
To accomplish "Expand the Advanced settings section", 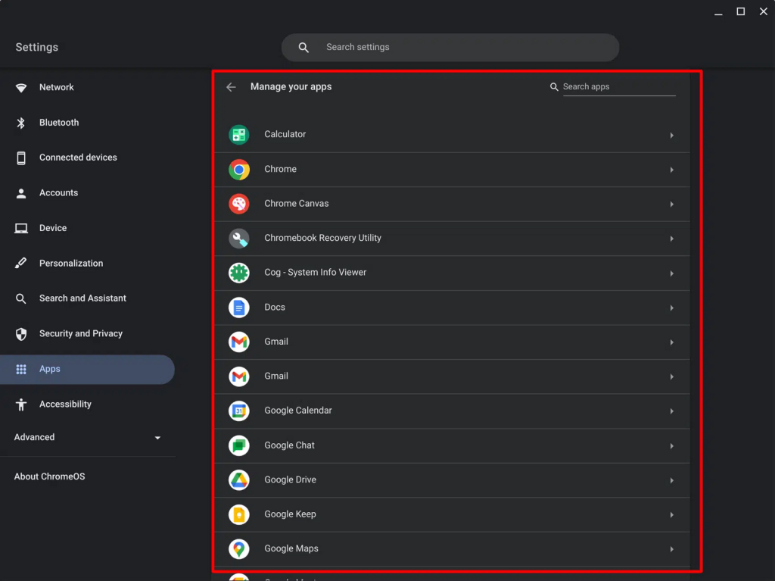I will (88, 438).
